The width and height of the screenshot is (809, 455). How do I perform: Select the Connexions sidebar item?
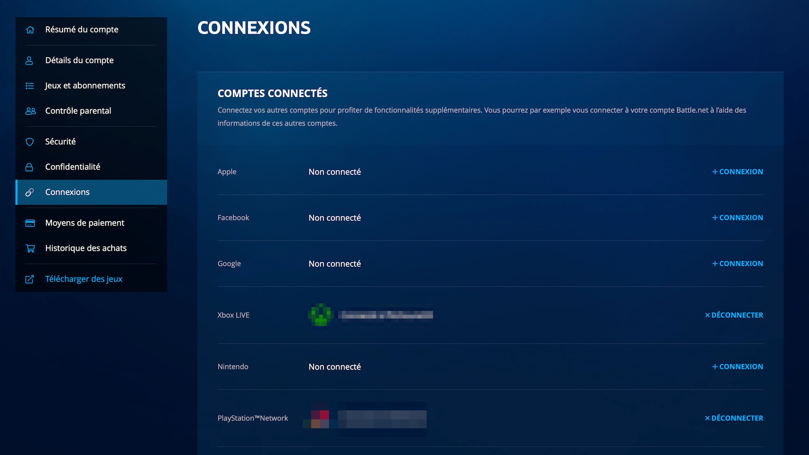[x=91, y=192]
